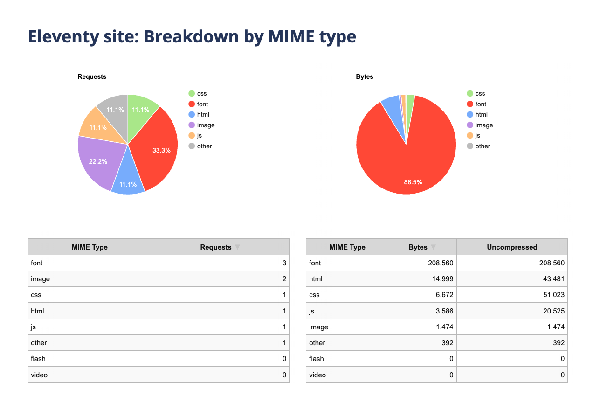600x410 pixels.
Task: Click the Uncompressed column header
Action: [512, 247]
